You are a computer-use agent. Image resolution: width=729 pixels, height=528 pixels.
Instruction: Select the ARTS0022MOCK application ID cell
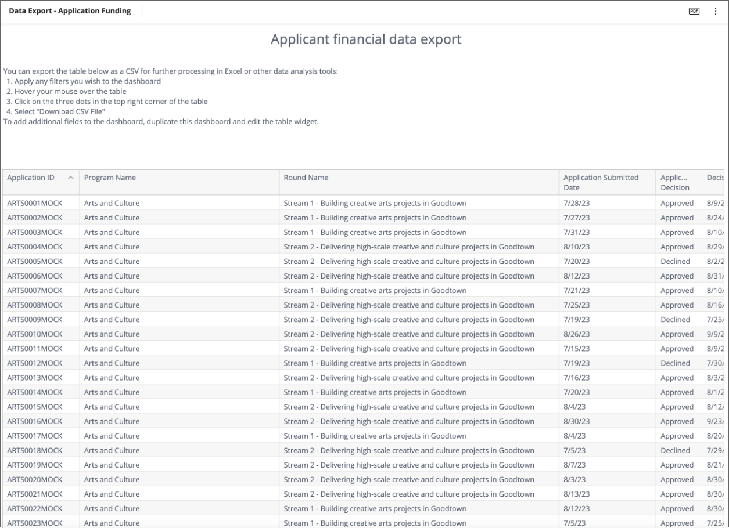point(41,508)
